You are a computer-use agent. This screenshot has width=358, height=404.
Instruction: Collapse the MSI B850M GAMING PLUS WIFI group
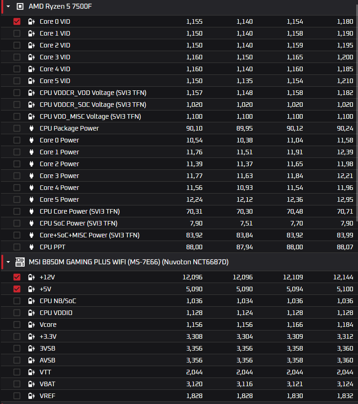point(8,262)
